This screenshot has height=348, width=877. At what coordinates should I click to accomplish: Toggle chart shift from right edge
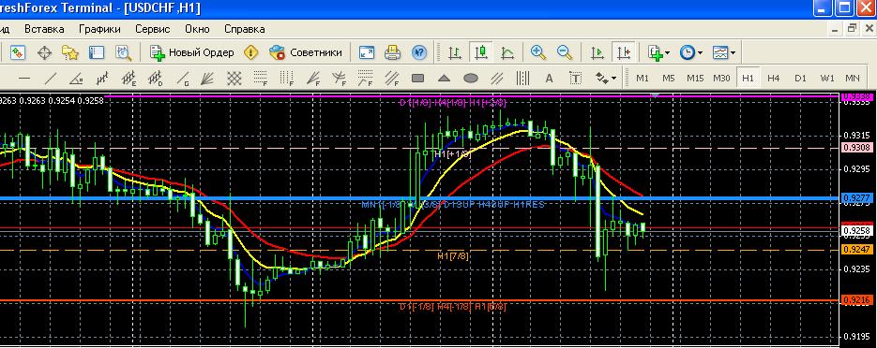click(623, 53)
